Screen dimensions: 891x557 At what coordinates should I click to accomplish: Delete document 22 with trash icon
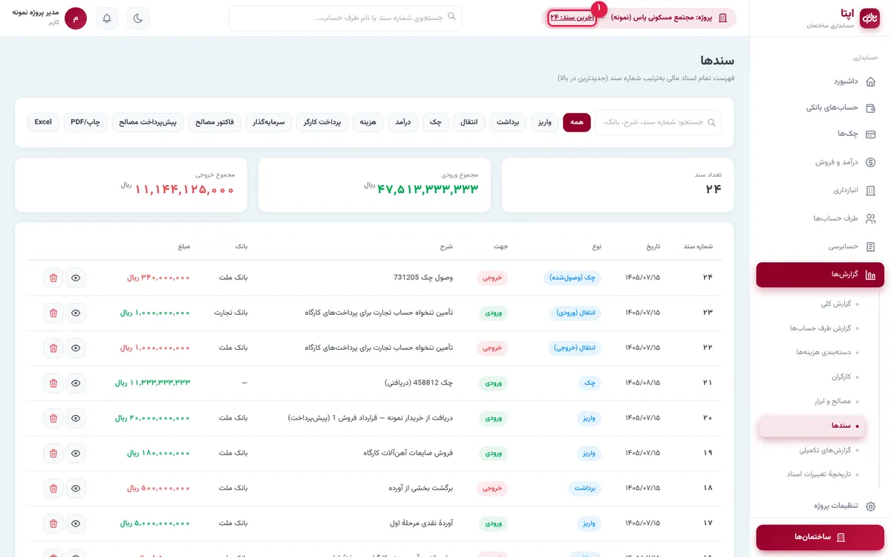point(53,348)
